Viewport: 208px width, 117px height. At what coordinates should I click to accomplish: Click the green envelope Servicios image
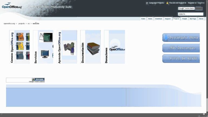(x=46, y=37)
